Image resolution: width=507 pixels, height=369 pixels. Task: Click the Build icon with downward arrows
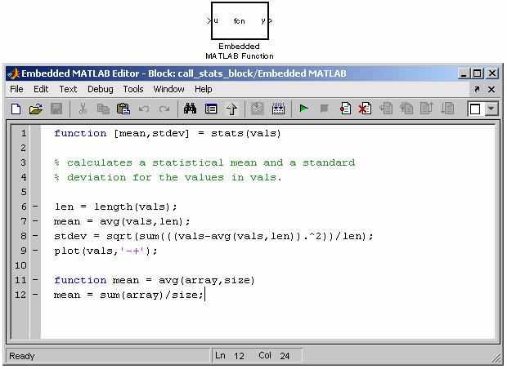click(278, 109)
